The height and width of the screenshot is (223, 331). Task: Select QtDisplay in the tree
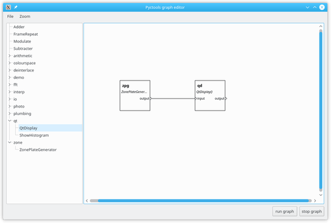point(28,128)
